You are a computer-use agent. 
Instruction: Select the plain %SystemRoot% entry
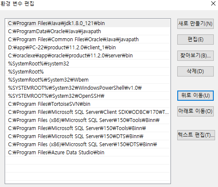tap(88, 72)
